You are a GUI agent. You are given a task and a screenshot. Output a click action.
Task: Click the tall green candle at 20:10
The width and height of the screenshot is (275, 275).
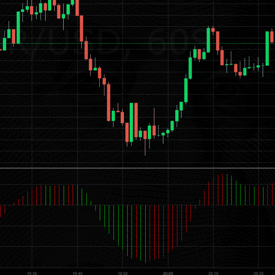(209, 40)
